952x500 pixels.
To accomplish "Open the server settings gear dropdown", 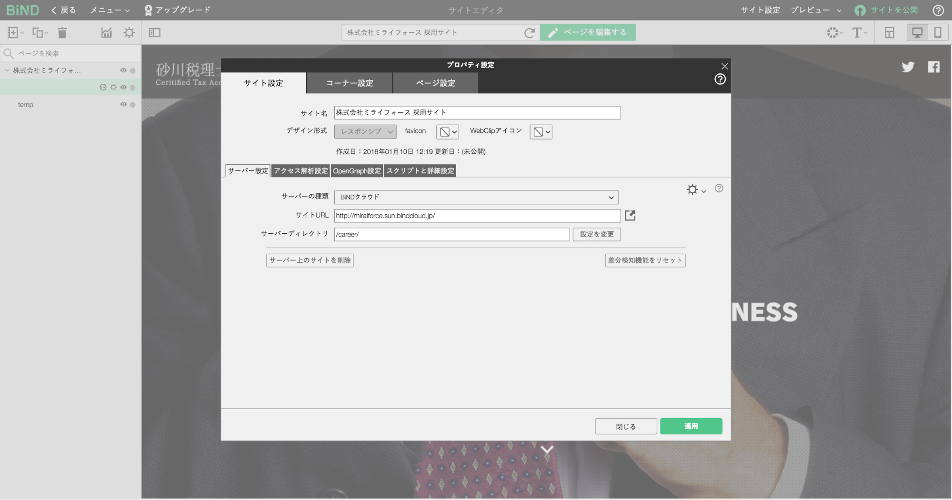I will click(x=696, y=190).
